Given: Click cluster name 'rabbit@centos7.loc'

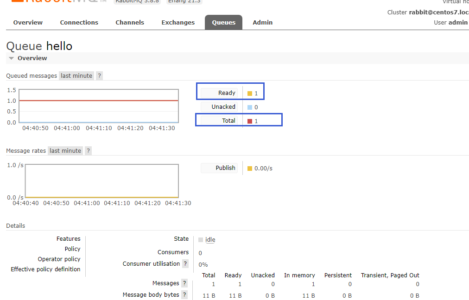Looking at the screenshot, I should pos(439,12).
